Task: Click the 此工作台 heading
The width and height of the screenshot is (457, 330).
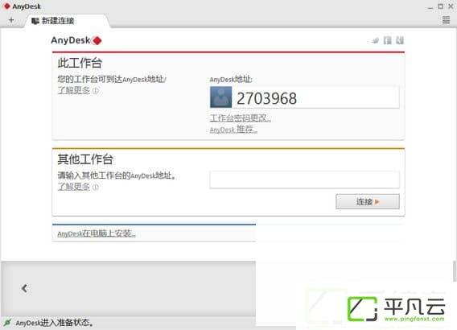Action: [80, 63]
